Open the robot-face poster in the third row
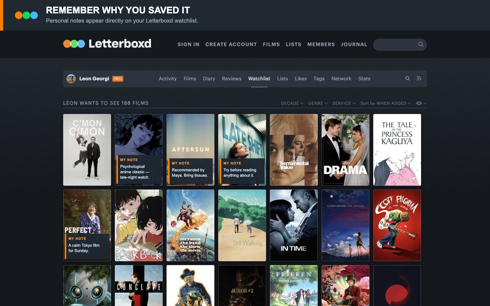 pos(87,286)
